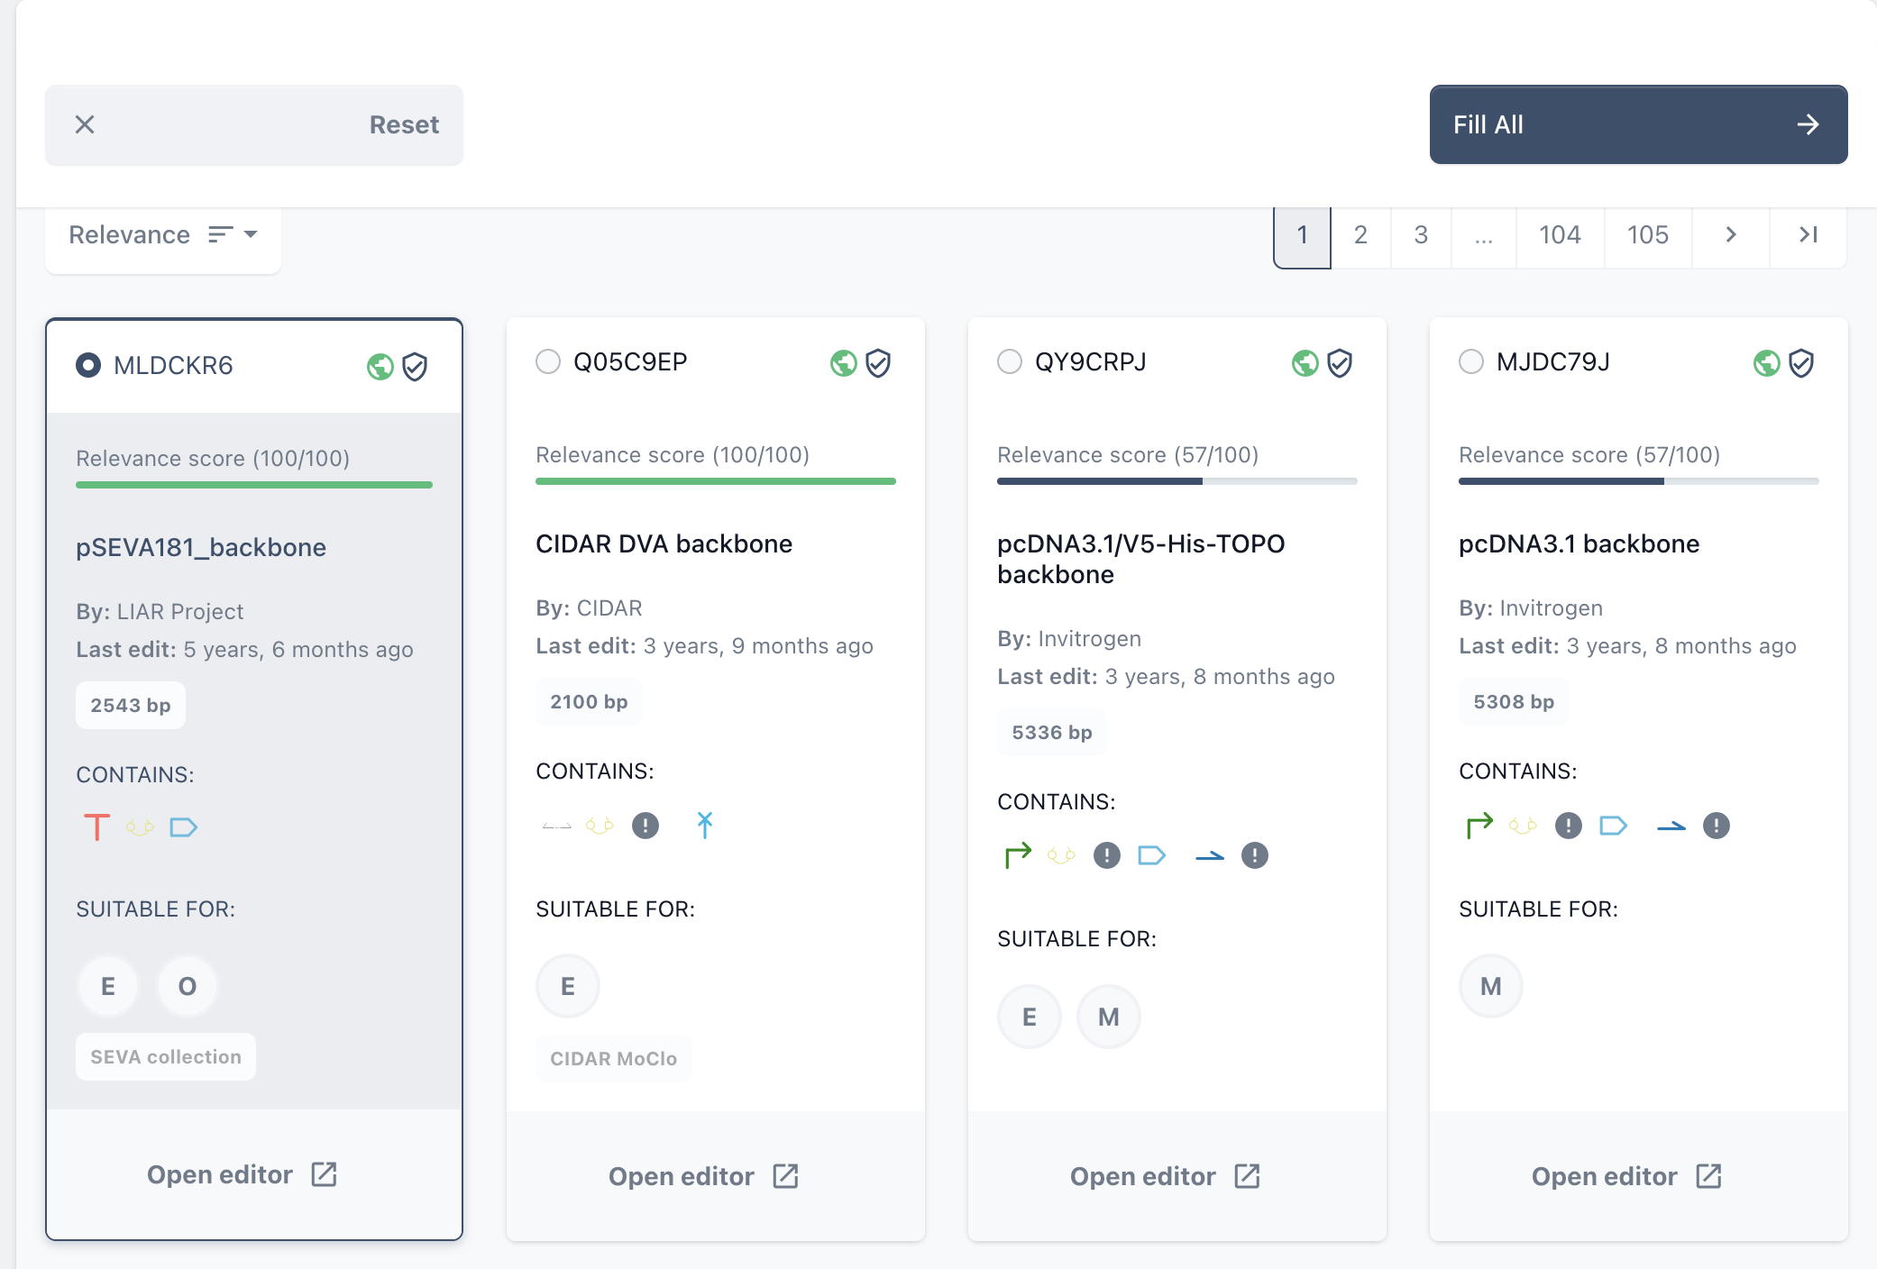Image resolution: width=1877 pixels, height=1269 pixels.
Task: Click the blue CDS tag icon in pSEVA181_backbone
Action: 184,827
